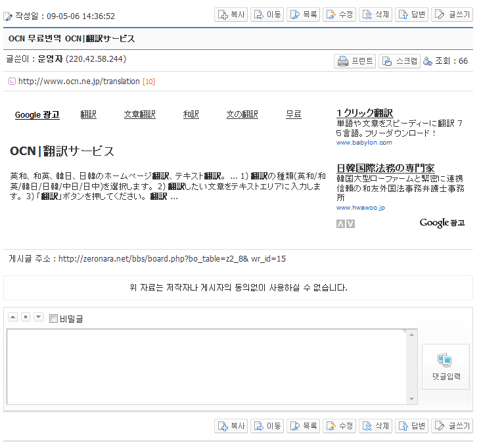Image resolution: width=481 pixels, height=445 pixels.
Task: Delete the post using top 삭제 button
Action: tap(376, 14)
